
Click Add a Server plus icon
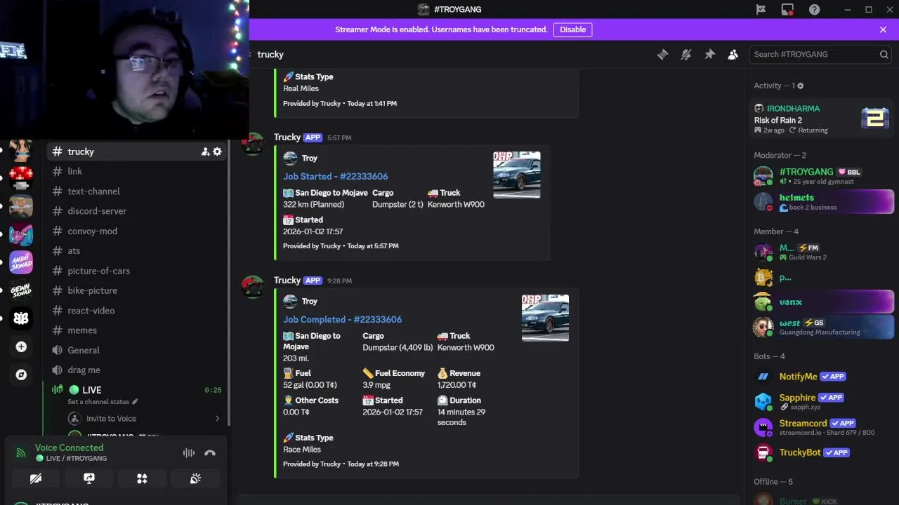pyautogui.click(x=21, y=346)
